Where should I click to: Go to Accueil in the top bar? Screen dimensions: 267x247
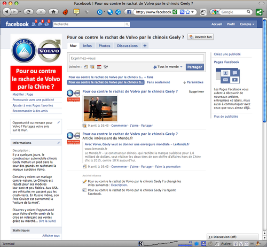217,24
